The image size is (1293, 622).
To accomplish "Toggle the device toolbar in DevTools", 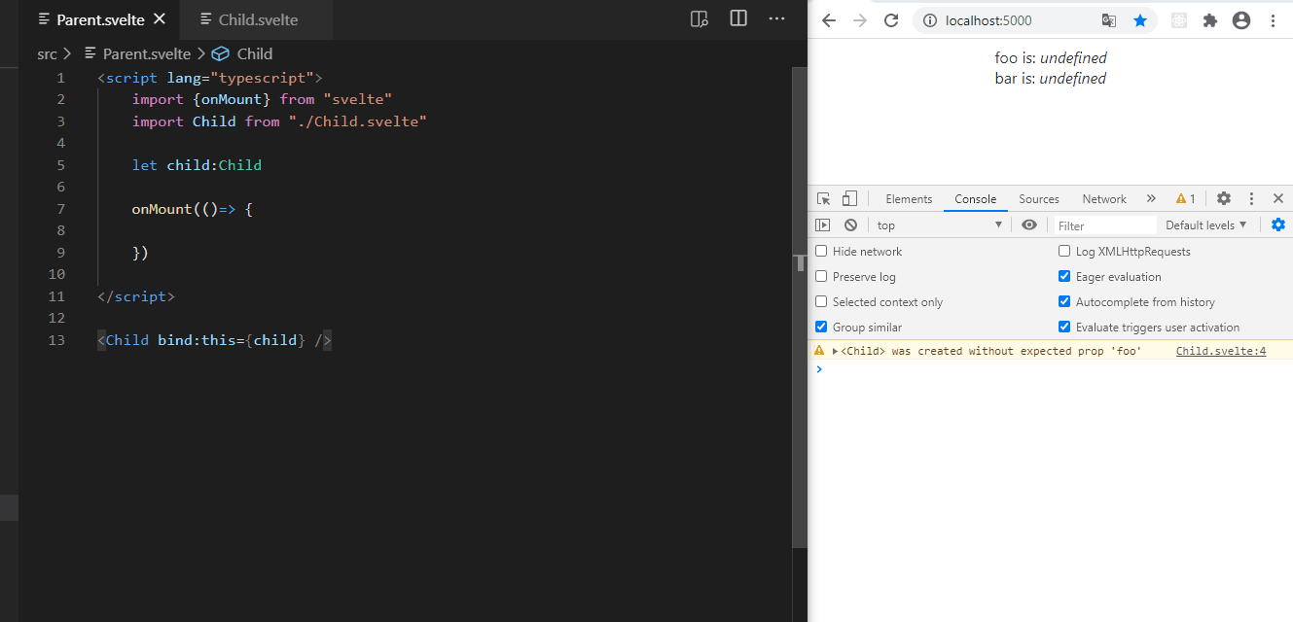I will (x=849, y=198).
